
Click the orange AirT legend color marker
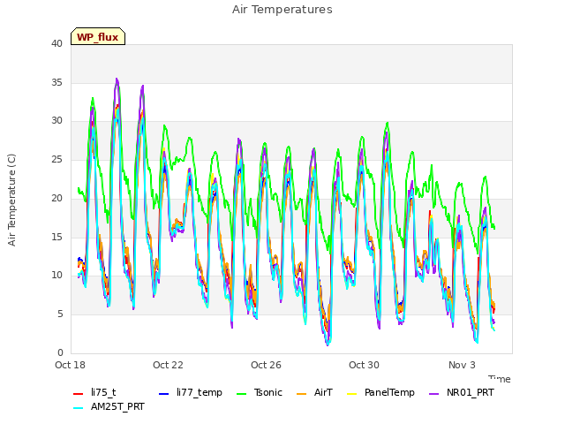[301, 394]
